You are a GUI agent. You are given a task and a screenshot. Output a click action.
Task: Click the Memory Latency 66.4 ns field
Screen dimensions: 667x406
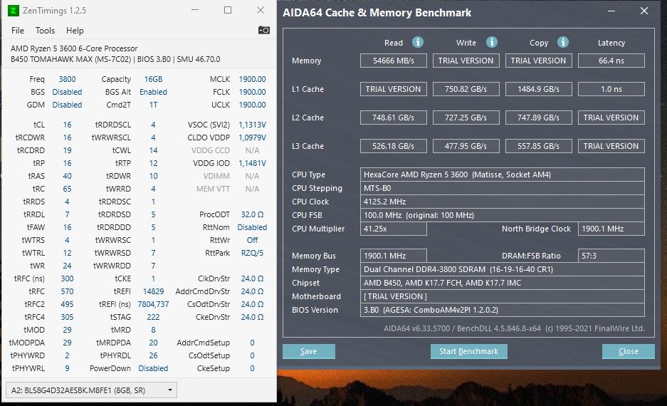coord(611,61)
